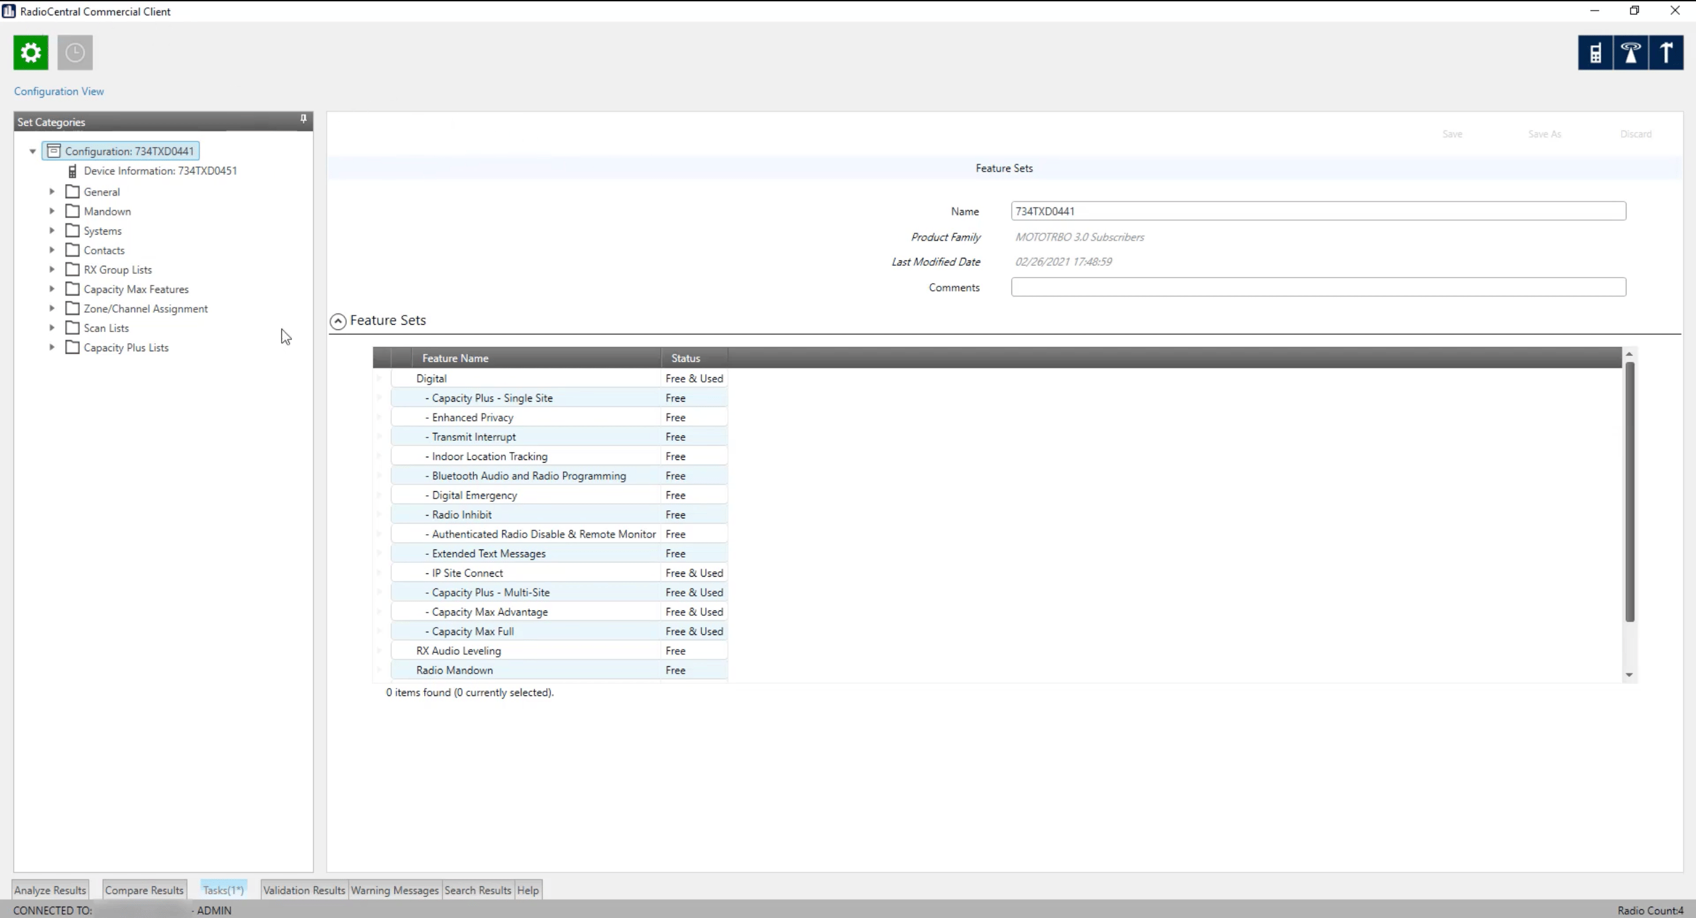Click the Configuration View link
This screenshot has width=1696, height=918.
click(59, 91)
